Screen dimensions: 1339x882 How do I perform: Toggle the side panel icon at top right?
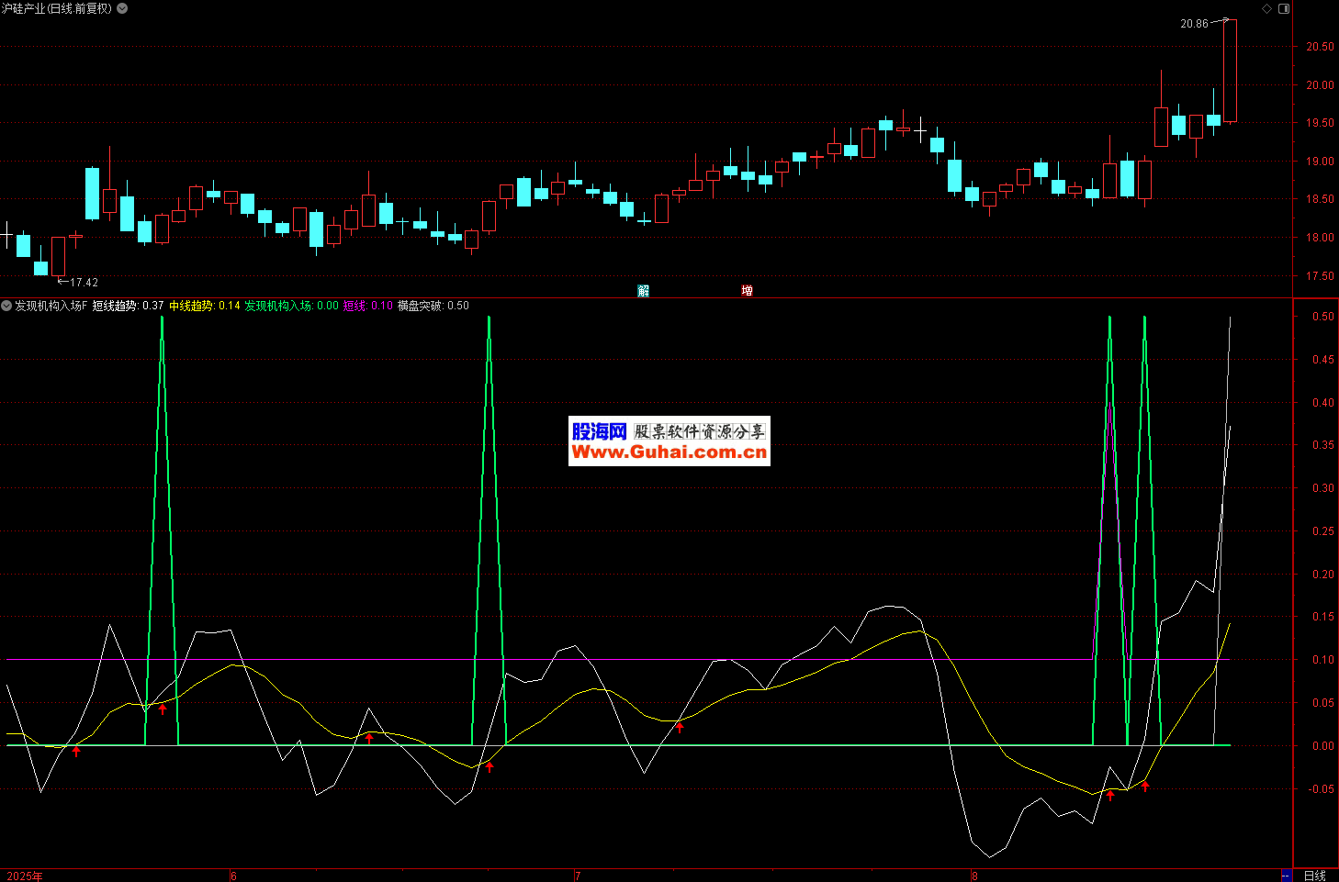click(1284, 8)
